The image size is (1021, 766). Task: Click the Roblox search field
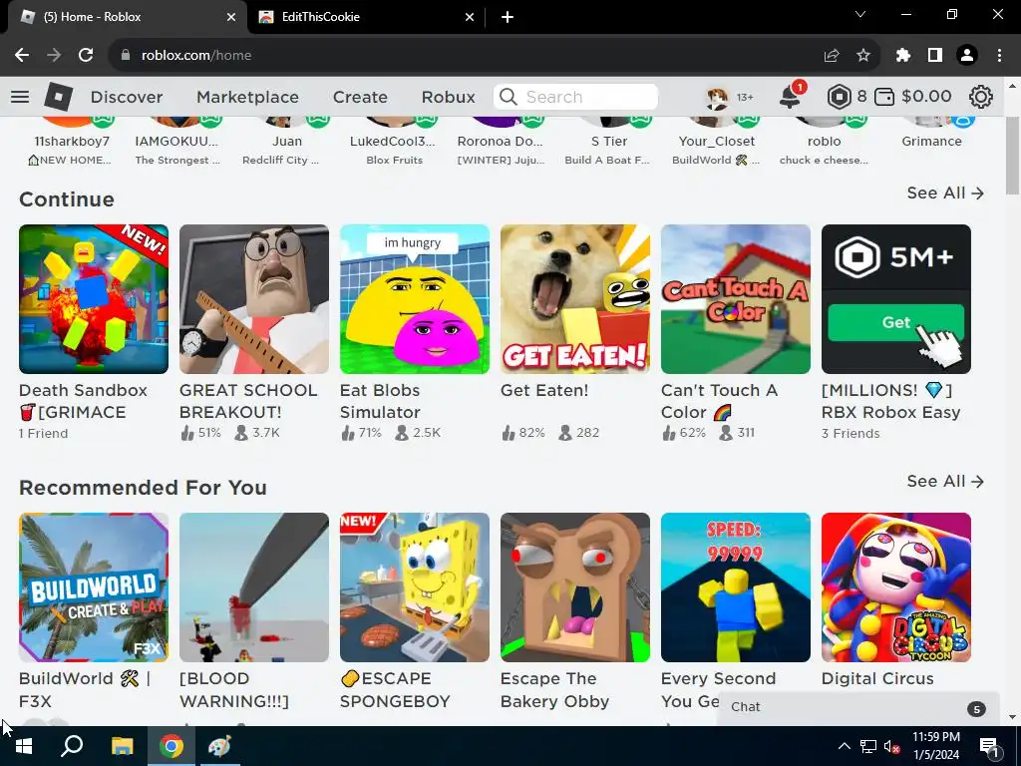tap(575, 97)
